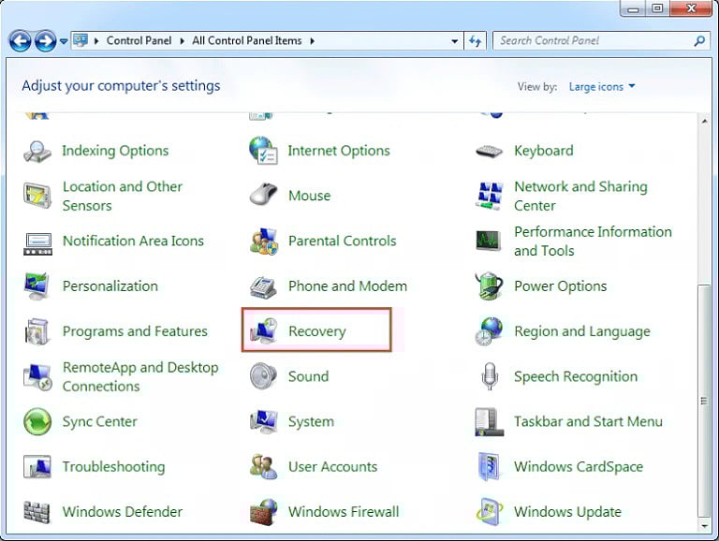This screenshot has height=541, width=719.
Task: Click the All Control Panel Items breadcrumb
Action: coord(247,41)
